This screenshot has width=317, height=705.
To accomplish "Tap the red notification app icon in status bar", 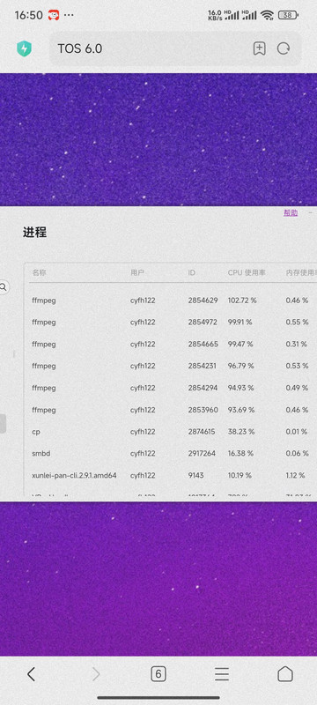I will pyautogui.click(x=54, y=15).
